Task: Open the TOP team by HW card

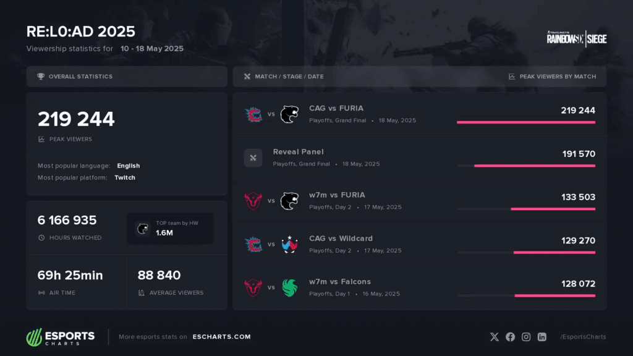Action: click(170, 229)
